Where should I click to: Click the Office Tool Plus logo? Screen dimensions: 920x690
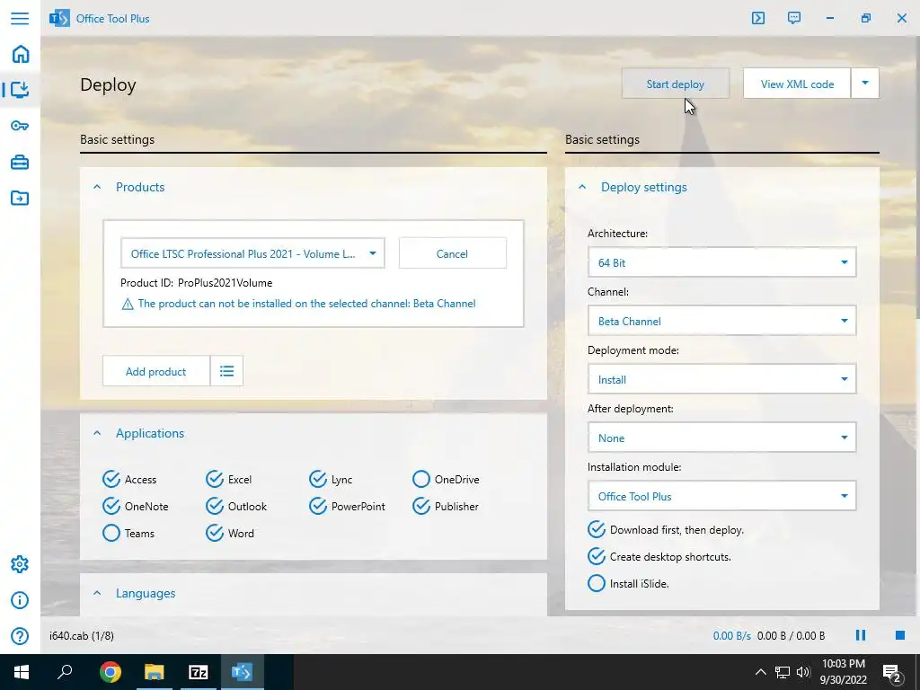[x=59, y=18]
